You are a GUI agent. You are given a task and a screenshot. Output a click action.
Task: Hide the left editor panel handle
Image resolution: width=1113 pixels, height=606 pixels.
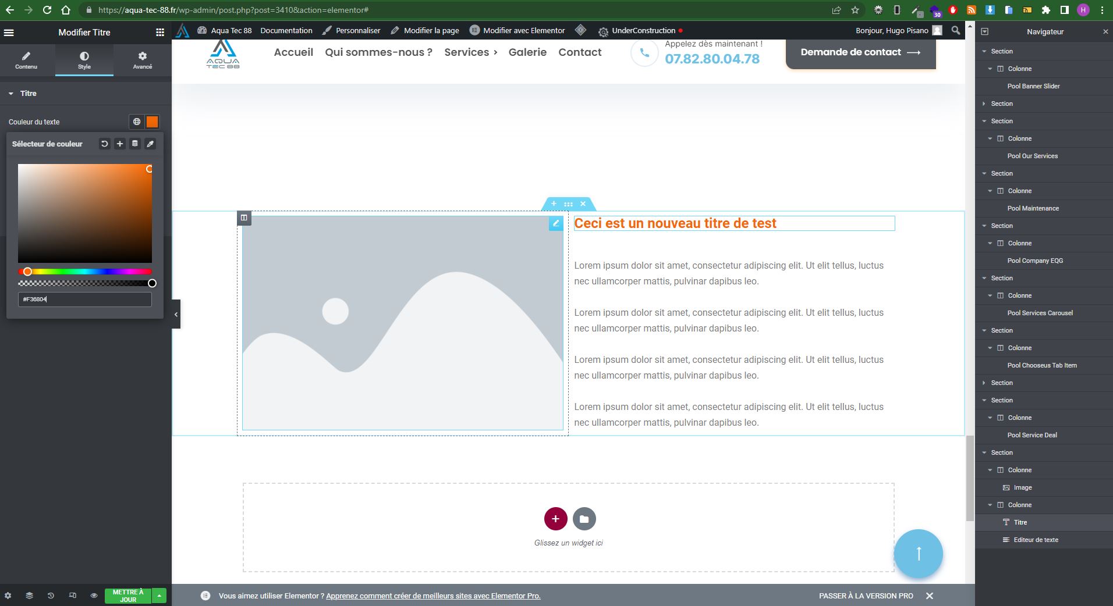(x=176, y=314)
